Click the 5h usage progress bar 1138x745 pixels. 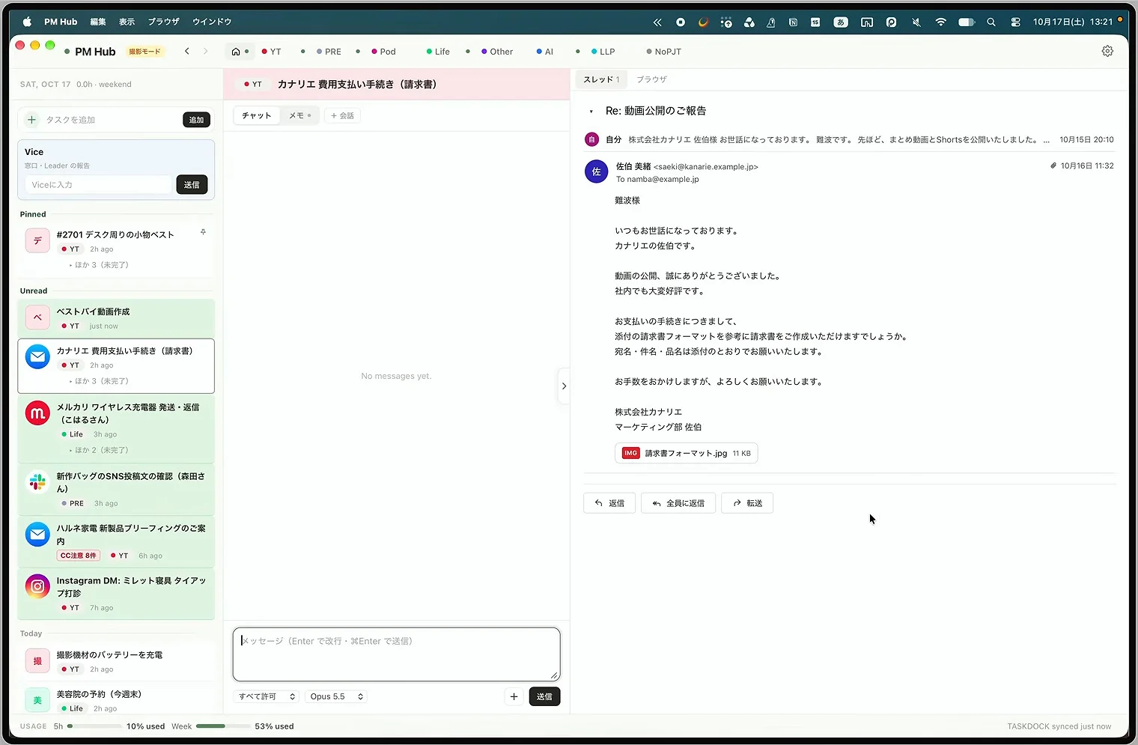coord(94,726)
